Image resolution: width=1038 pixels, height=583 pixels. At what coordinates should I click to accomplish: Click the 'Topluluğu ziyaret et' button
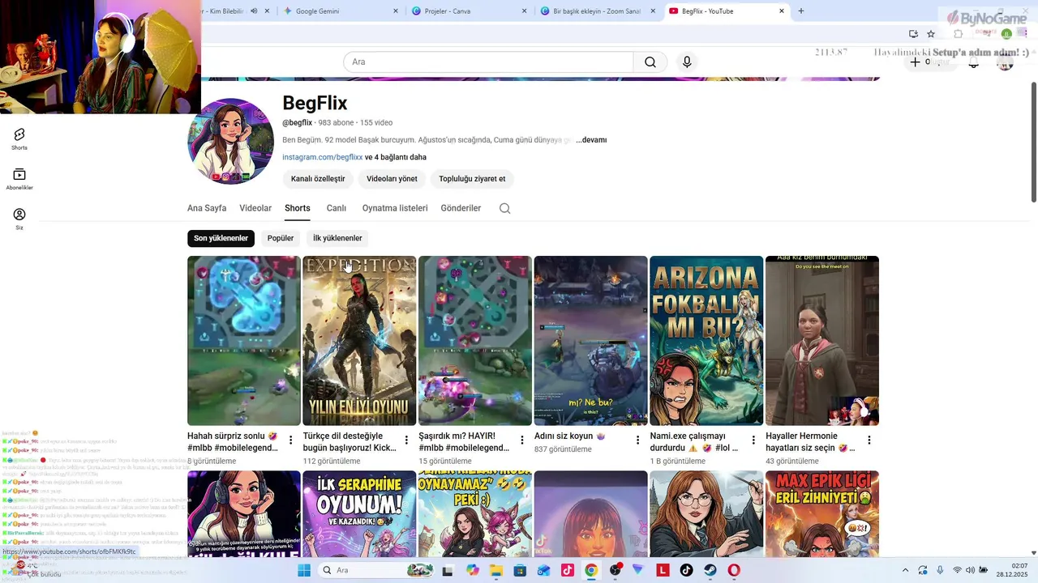click(x=472, y=179)
